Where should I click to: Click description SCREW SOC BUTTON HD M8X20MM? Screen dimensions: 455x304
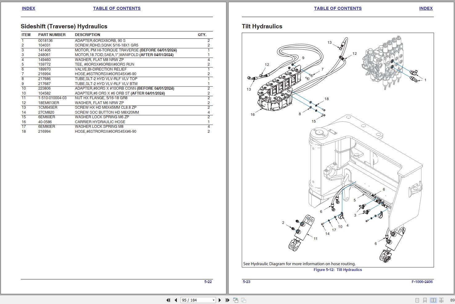click(x=107, y=112)
